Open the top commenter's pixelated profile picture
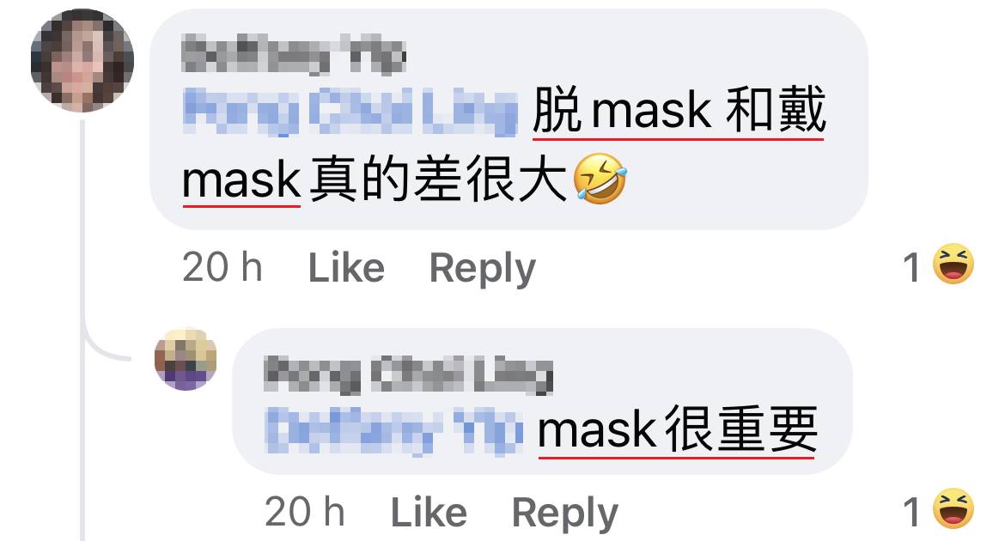The image size is (1005, 541). click(x=82, y=60)
